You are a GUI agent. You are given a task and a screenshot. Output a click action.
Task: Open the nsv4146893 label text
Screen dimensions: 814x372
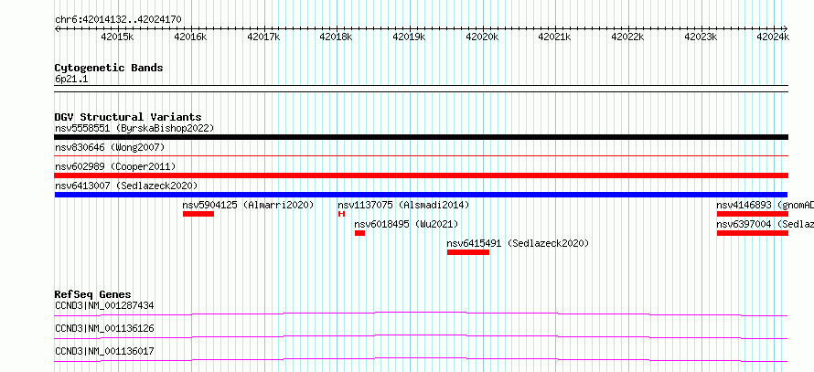coord(766,205)
